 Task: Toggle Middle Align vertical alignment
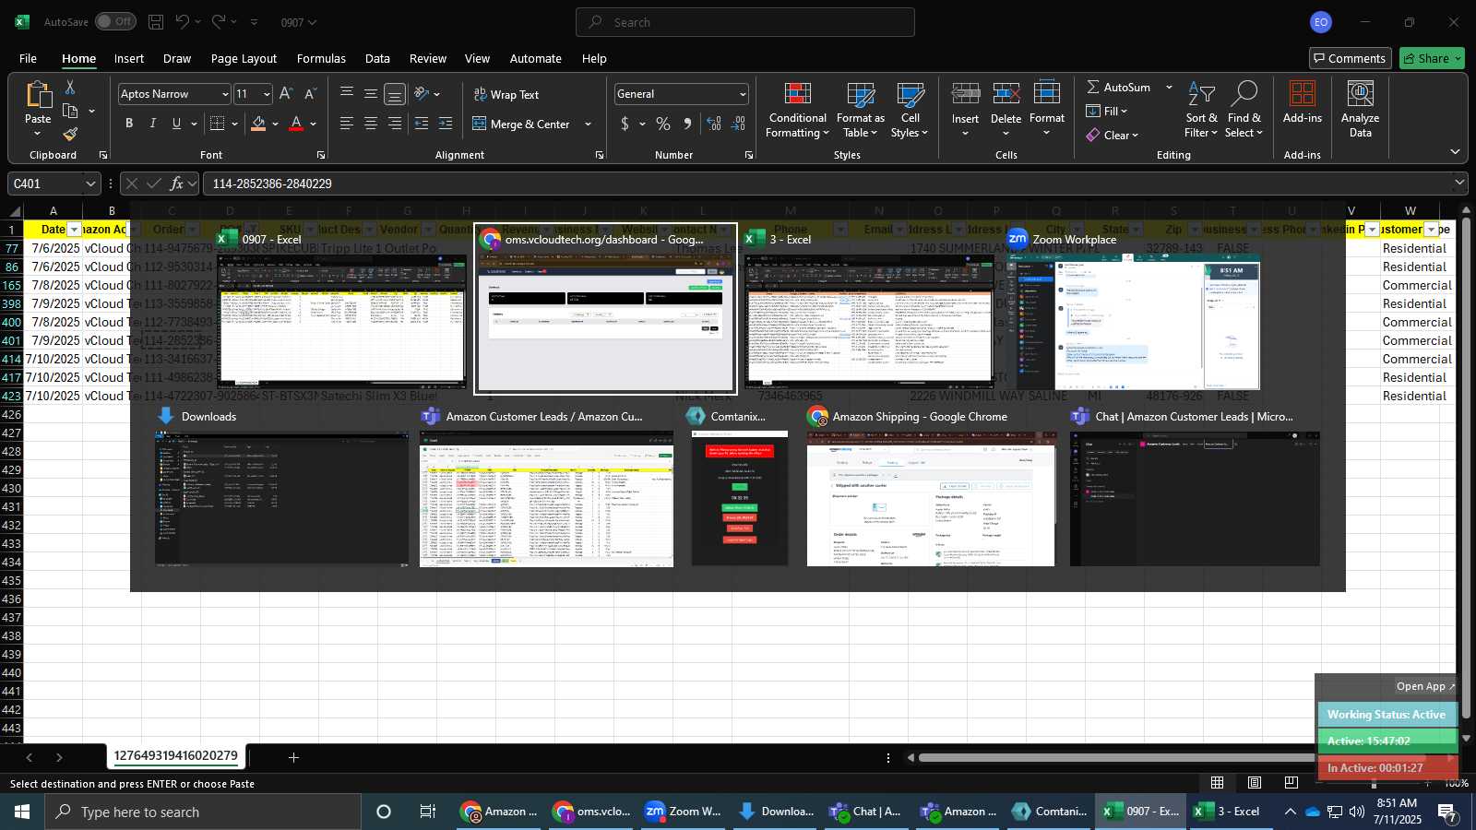click(371, 94)
